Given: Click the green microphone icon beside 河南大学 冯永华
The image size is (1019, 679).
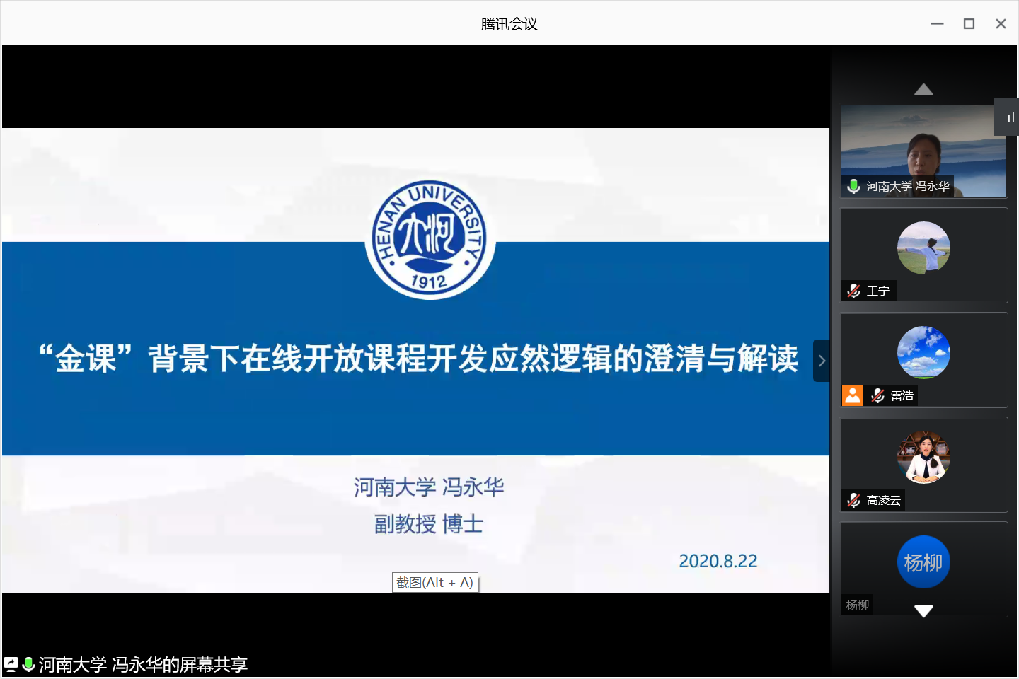Looking at the screenshot, I should 853,187.
